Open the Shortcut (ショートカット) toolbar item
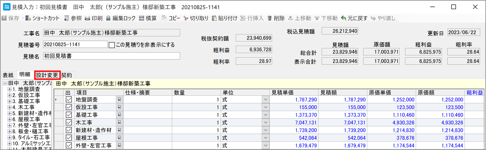Viewport: 486px width, 150px height. [28, 18]
